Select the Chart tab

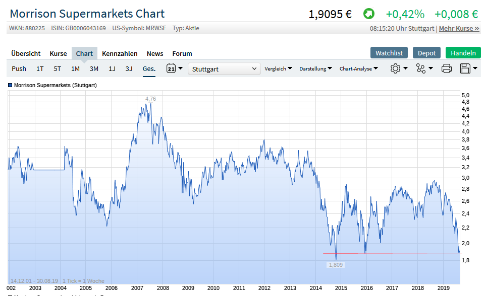pyautogui.click(x=84, y=53)
